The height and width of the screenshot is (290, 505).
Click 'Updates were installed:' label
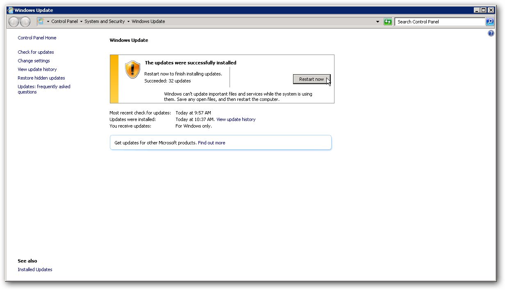pos(132,119)
